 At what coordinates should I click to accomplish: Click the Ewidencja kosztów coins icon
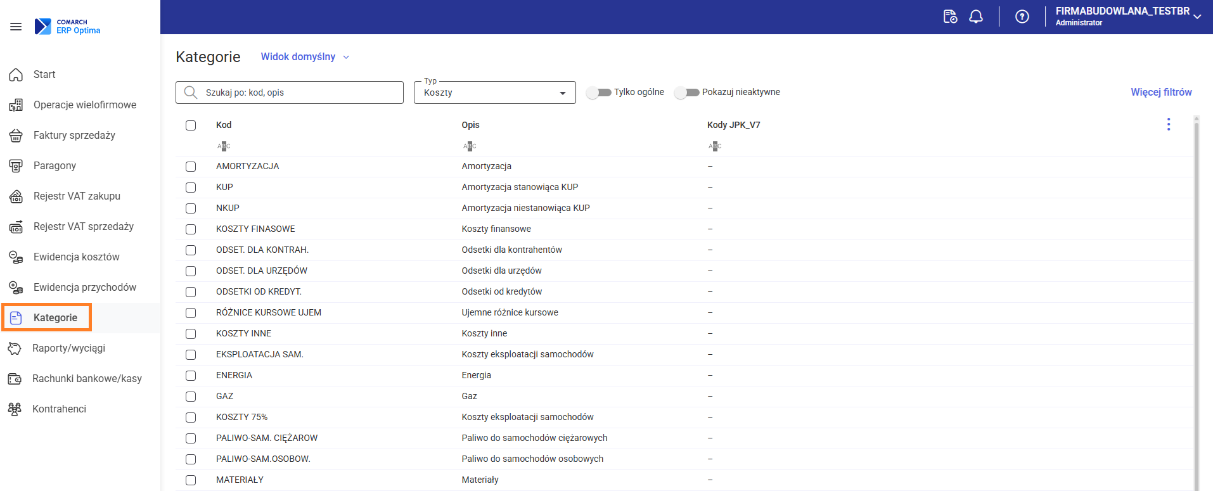16,257
